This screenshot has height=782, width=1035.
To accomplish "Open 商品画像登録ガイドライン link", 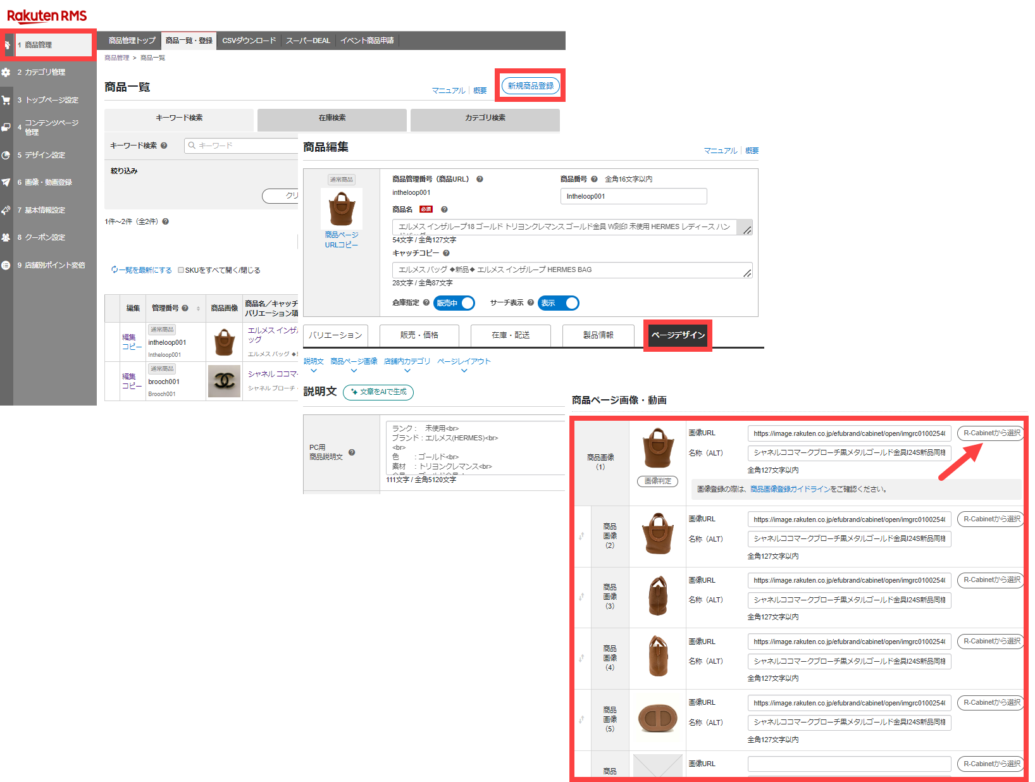I will [790, 489].
